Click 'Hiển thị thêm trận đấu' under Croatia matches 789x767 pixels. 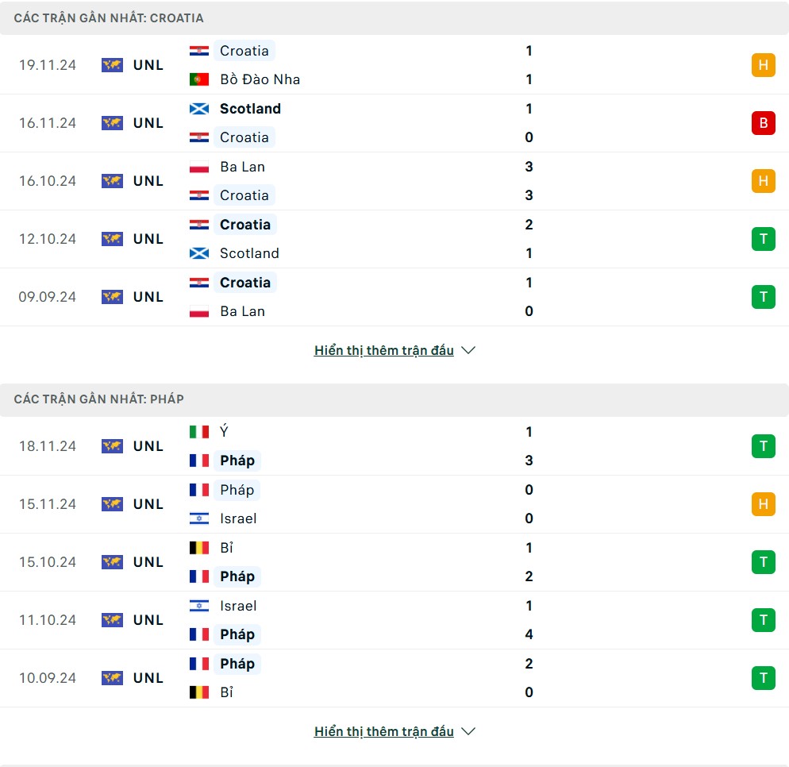(384, 350)
